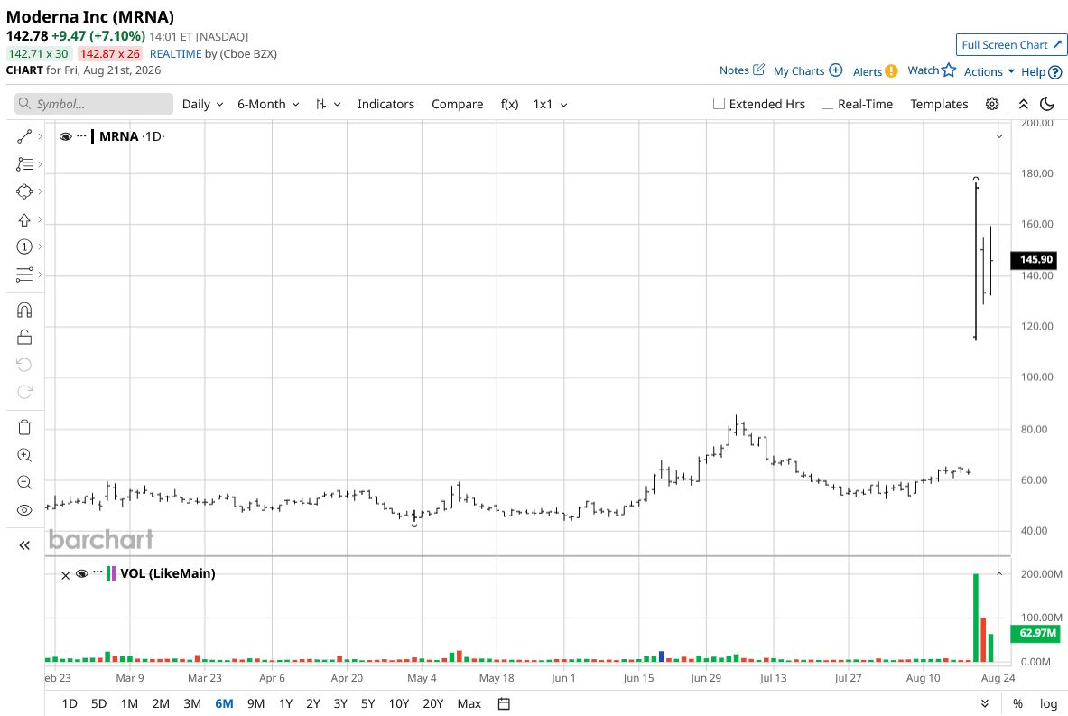Open chart settings gear
1068x716 pixels.
pyautogui.click(x=992, y=104)
